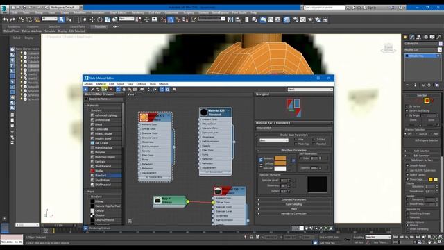Open the Hierarchy panel tab icon
This screenshot has height=250, width=444.
419,37
